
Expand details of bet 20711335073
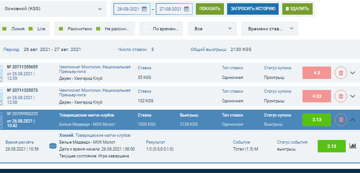[x=353, y=96]
